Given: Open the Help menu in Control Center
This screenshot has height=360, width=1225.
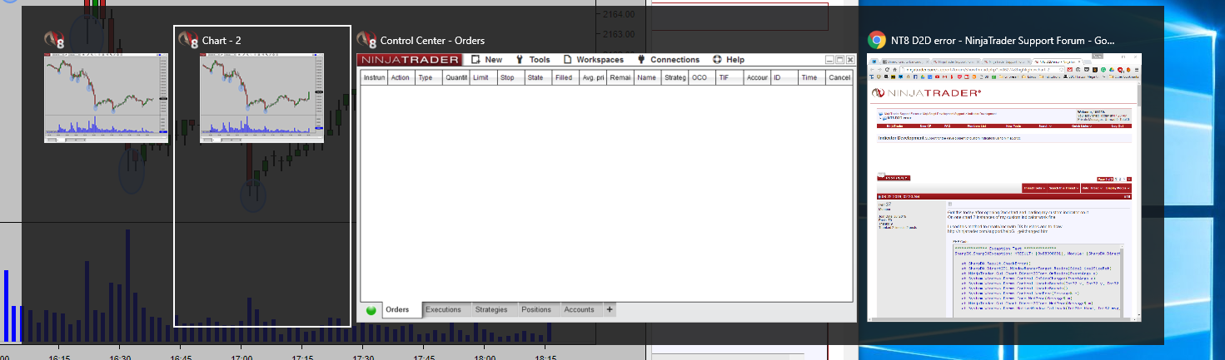Looking at the screenshot, I should click(735, 60).
